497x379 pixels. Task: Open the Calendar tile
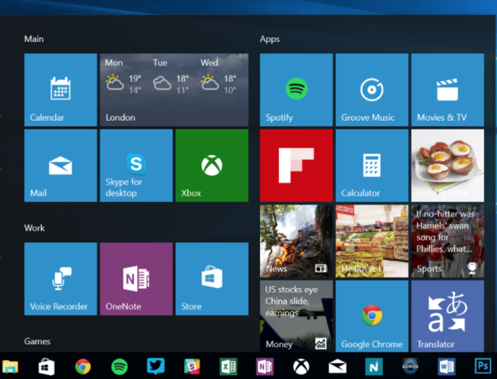(61, 90)
